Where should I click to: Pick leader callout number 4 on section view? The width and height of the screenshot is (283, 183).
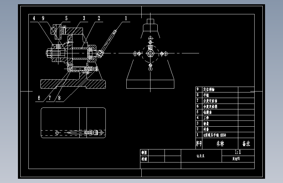(x=34, y=18)
